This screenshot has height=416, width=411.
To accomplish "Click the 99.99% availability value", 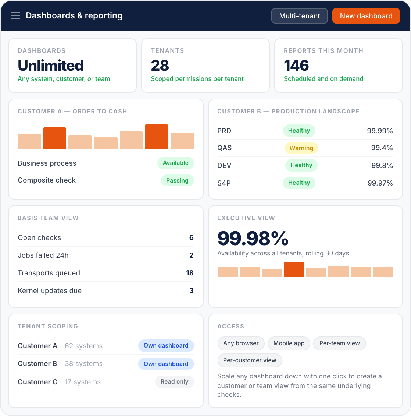I will (380, 131).
